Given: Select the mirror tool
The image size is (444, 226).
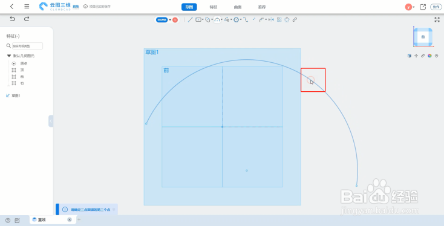Looking at the screenshot, I should tap(271, 19).
